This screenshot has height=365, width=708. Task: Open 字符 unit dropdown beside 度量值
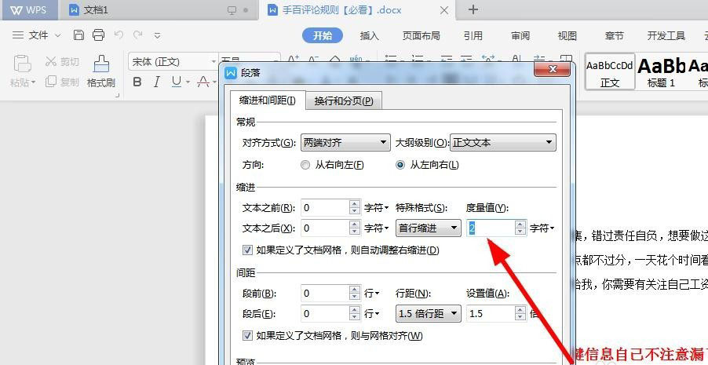click(542, 228)
